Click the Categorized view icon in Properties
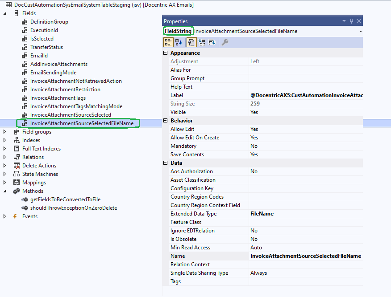 point(168,42)
